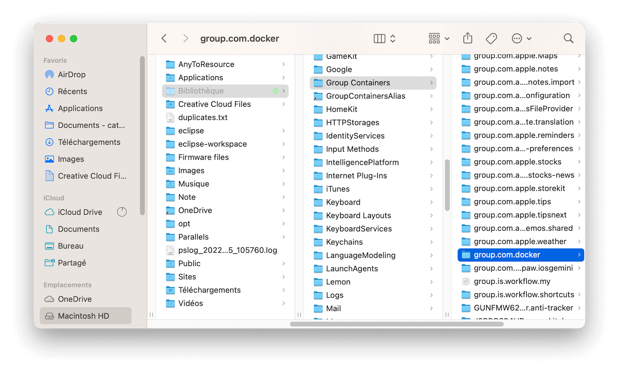This screenshot has width=619, height=373.
Task: Select the HomeKit folder
Action: (373, 109)
